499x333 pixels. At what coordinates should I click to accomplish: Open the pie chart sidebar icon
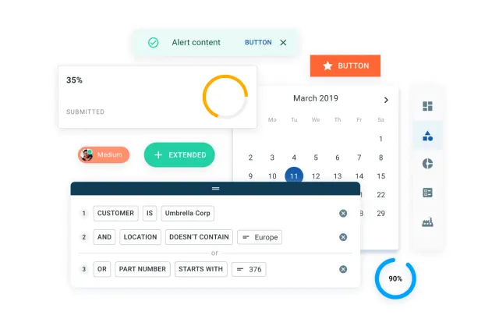pos(427,164)
